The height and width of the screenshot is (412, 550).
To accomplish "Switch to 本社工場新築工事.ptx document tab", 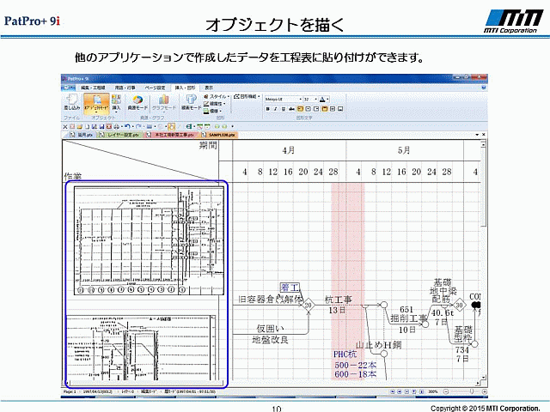I will click(x=171, y=135).
